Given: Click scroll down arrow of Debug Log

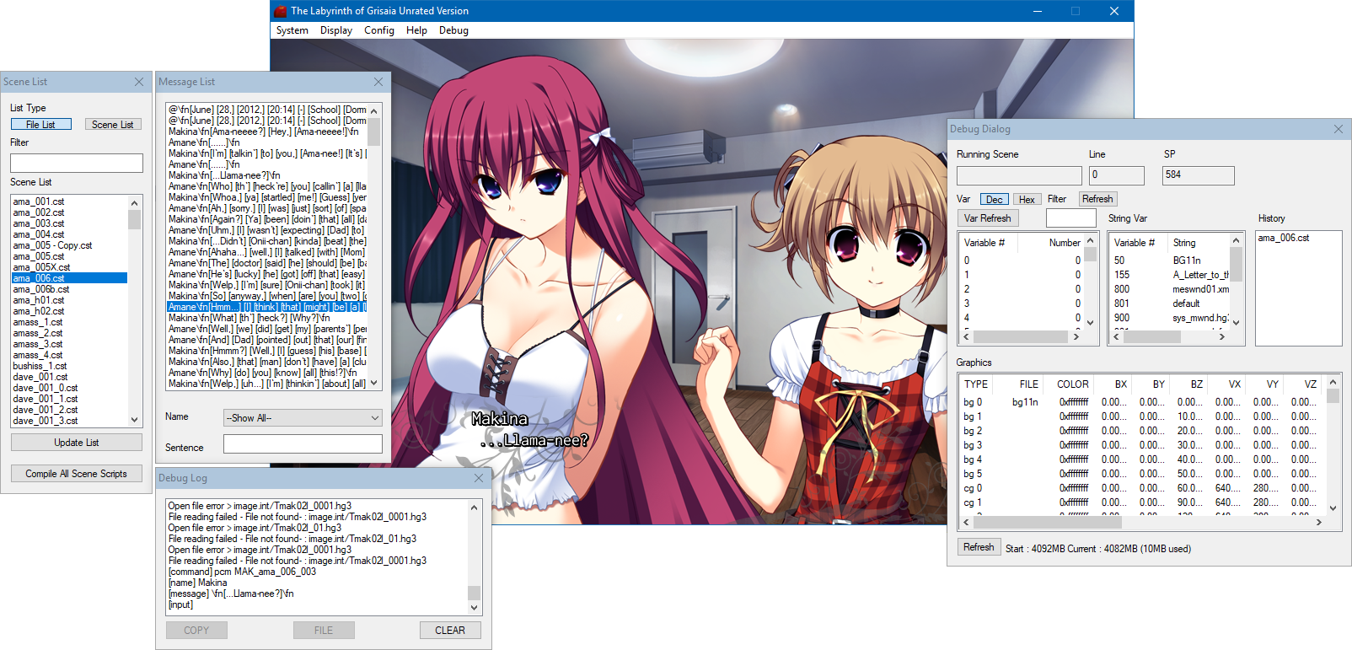Looking at the screenshot, I should pyautogui.click(x=474, y=608).
